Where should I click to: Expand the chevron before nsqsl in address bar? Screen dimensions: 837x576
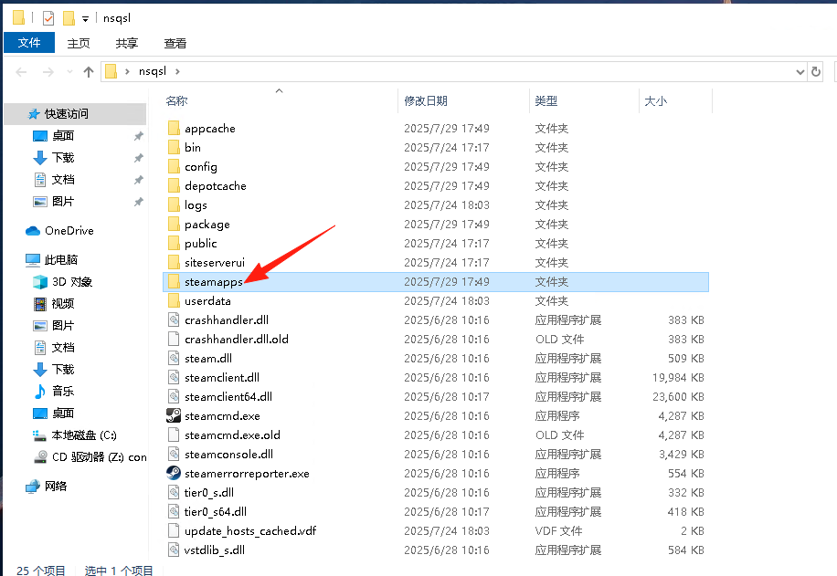click(x=127, y=71)
